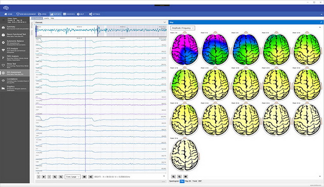324x187 pixels.
Task: Open the Summary section icon
Action: [x=3, y=28]
